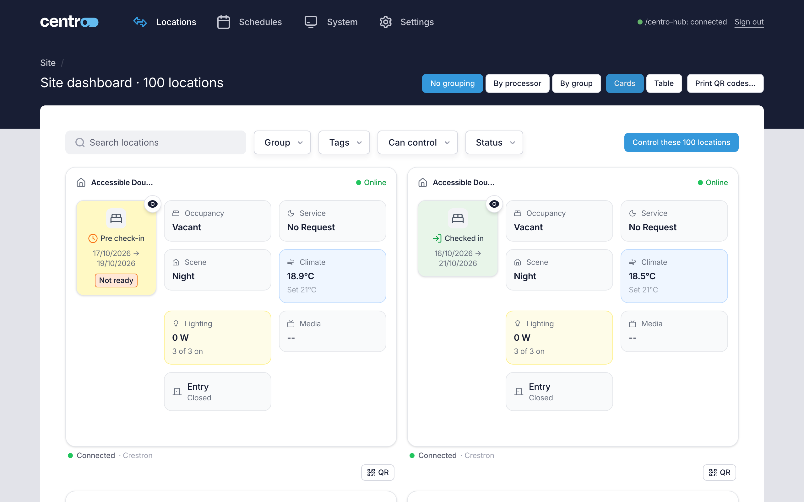Click Print QR codes... button

click(x=725, y=83)
